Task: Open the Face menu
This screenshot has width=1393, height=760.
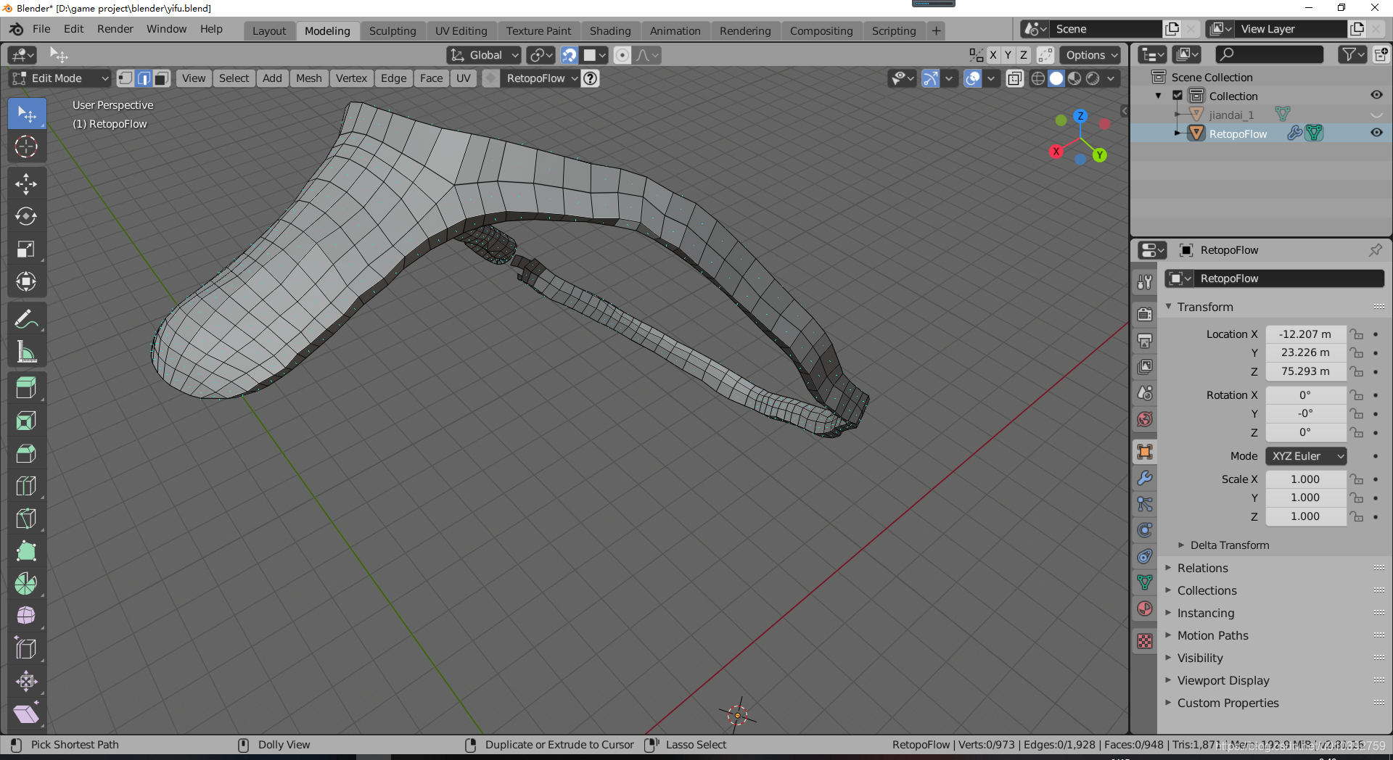Action: coord(431,78)
